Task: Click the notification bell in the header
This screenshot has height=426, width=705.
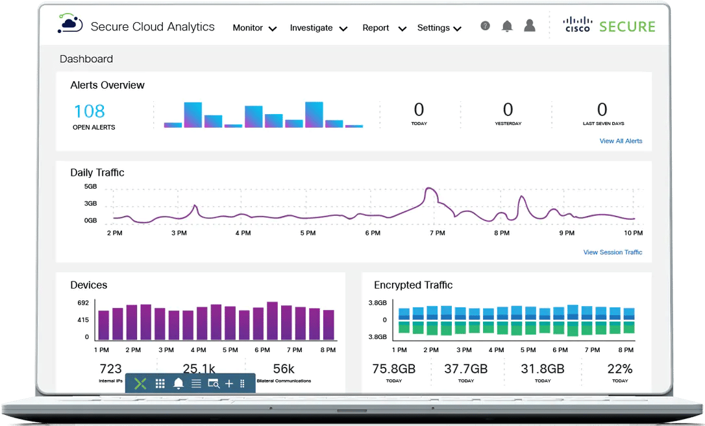Action: [x=507, y=26]
